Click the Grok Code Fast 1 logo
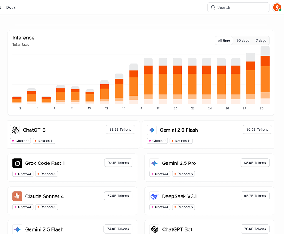Image resolution: width=284 pixels, height=234 pixels. [x=17, y=163]
